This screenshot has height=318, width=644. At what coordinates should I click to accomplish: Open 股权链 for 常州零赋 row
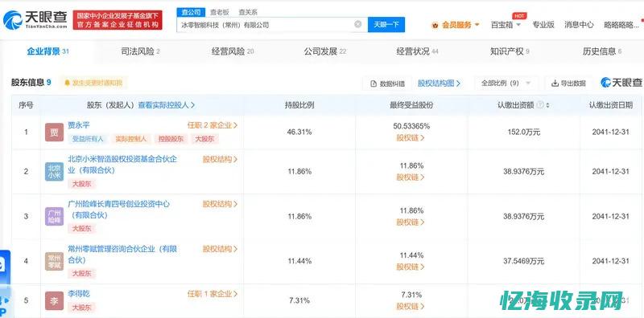[411, 267]
